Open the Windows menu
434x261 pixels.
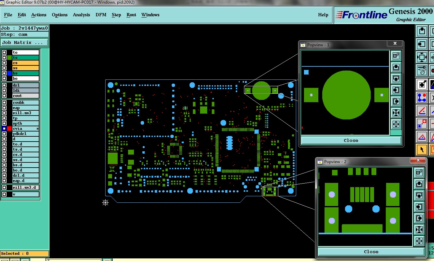point(151,15)
